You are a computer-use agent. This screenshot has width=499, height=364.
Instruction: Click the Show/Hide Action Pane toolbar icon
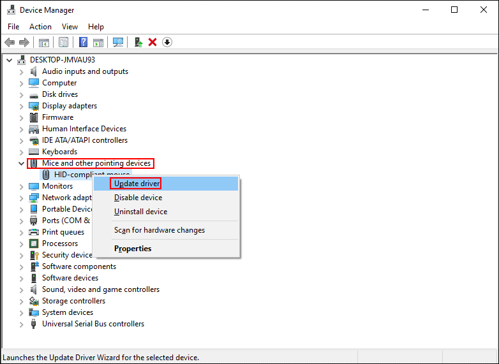[98, 42]
